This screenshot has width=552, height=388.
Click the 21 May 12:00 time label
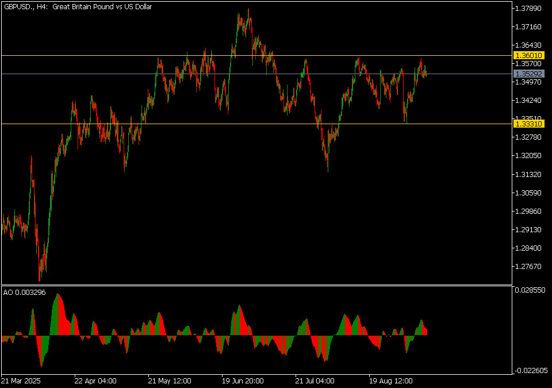point(170,381)
